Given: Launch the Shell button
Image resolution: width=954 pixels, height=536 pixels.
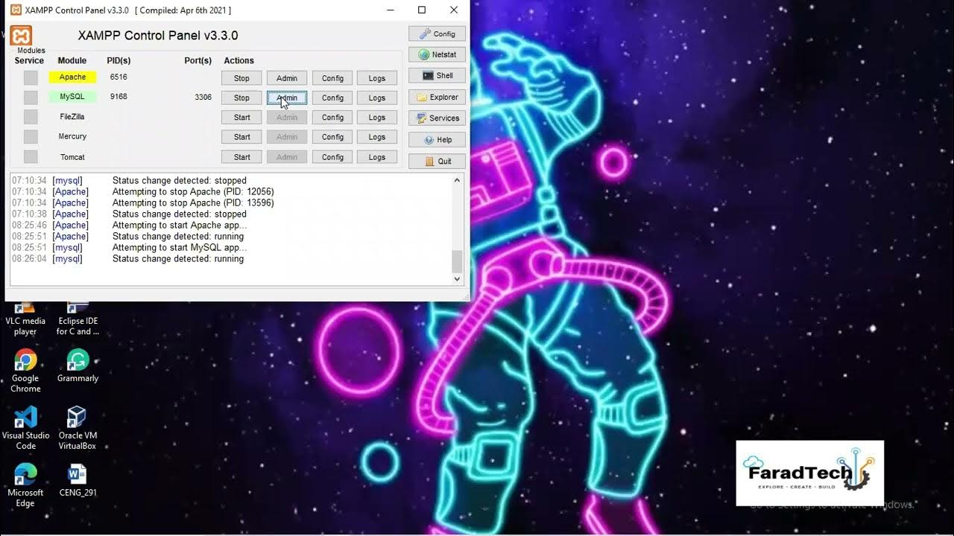Looking at the screenshot, I should pos(437,75).
